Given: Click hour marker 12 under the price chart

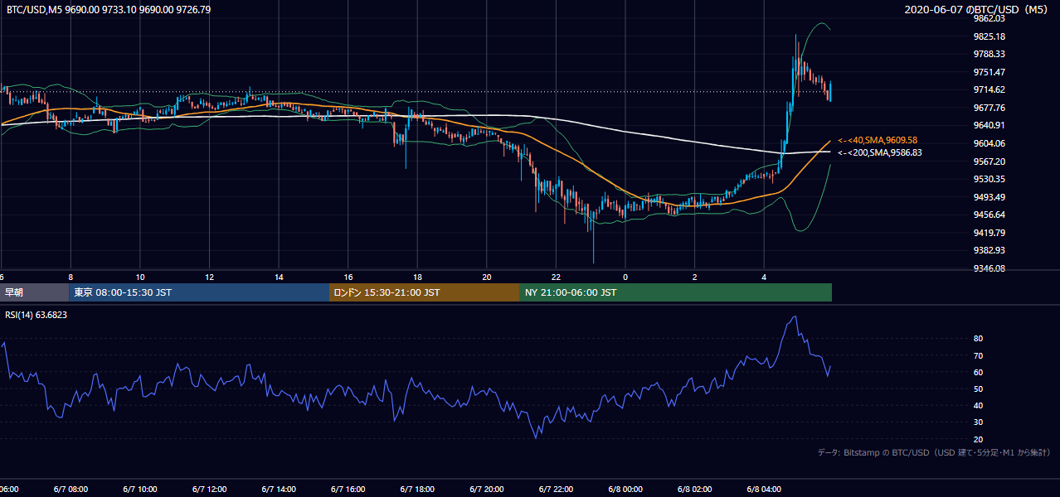Looking at the screenshot, I should click(209, 277).
